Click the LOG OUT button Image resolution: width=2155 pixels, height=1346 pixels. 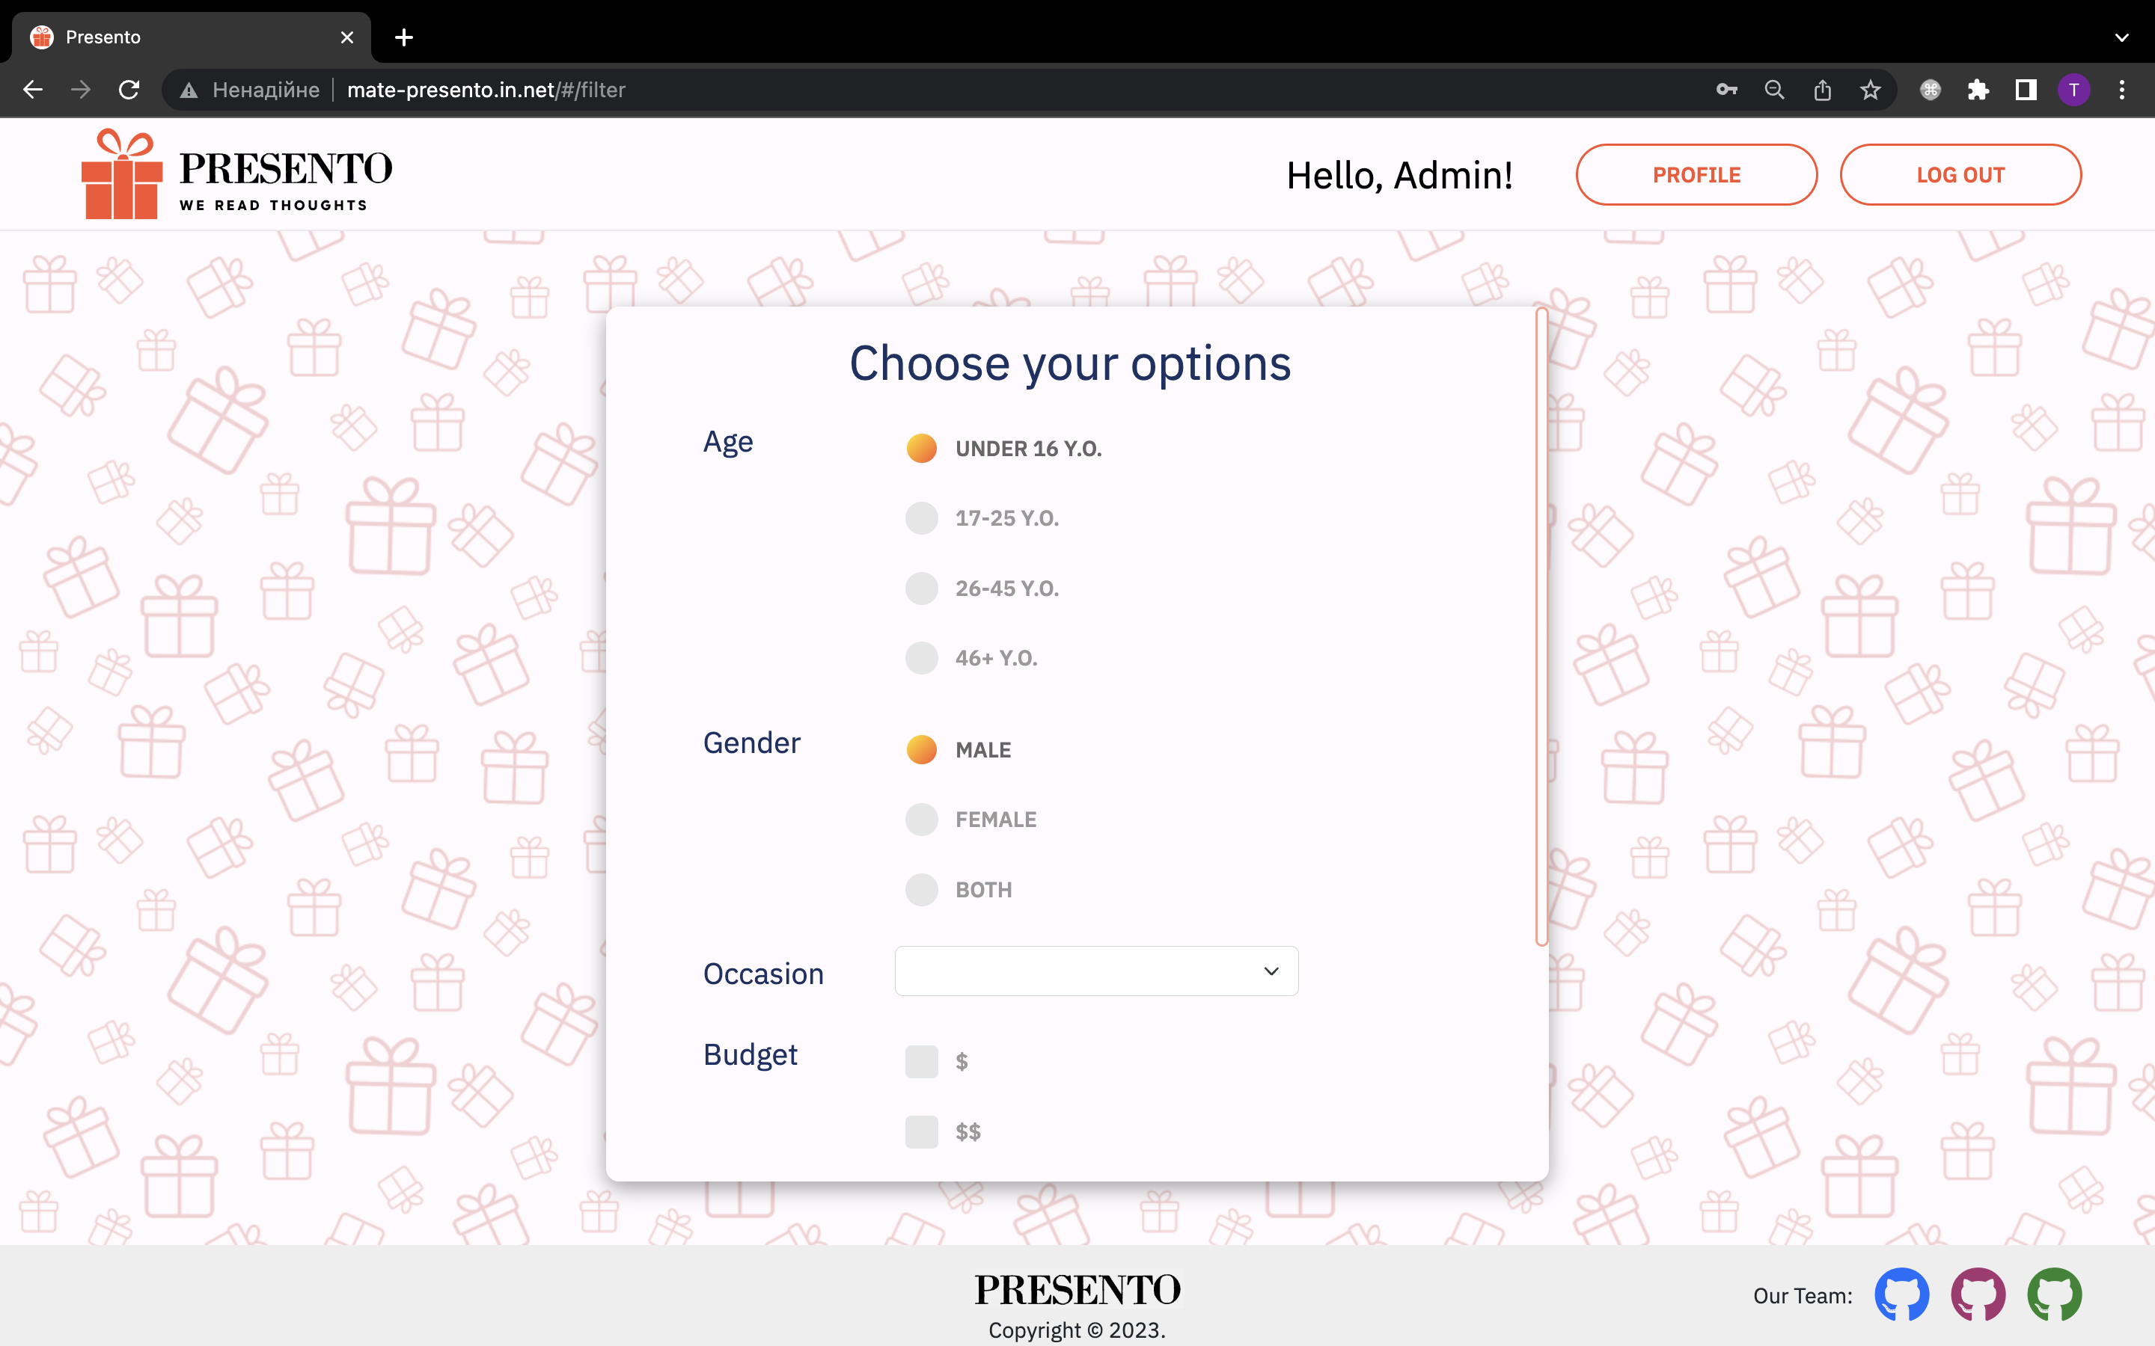point(1960,173)
